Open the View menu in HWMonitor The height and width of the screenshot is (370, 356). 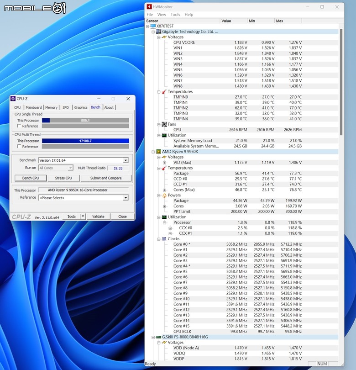(x=162, y=15)
